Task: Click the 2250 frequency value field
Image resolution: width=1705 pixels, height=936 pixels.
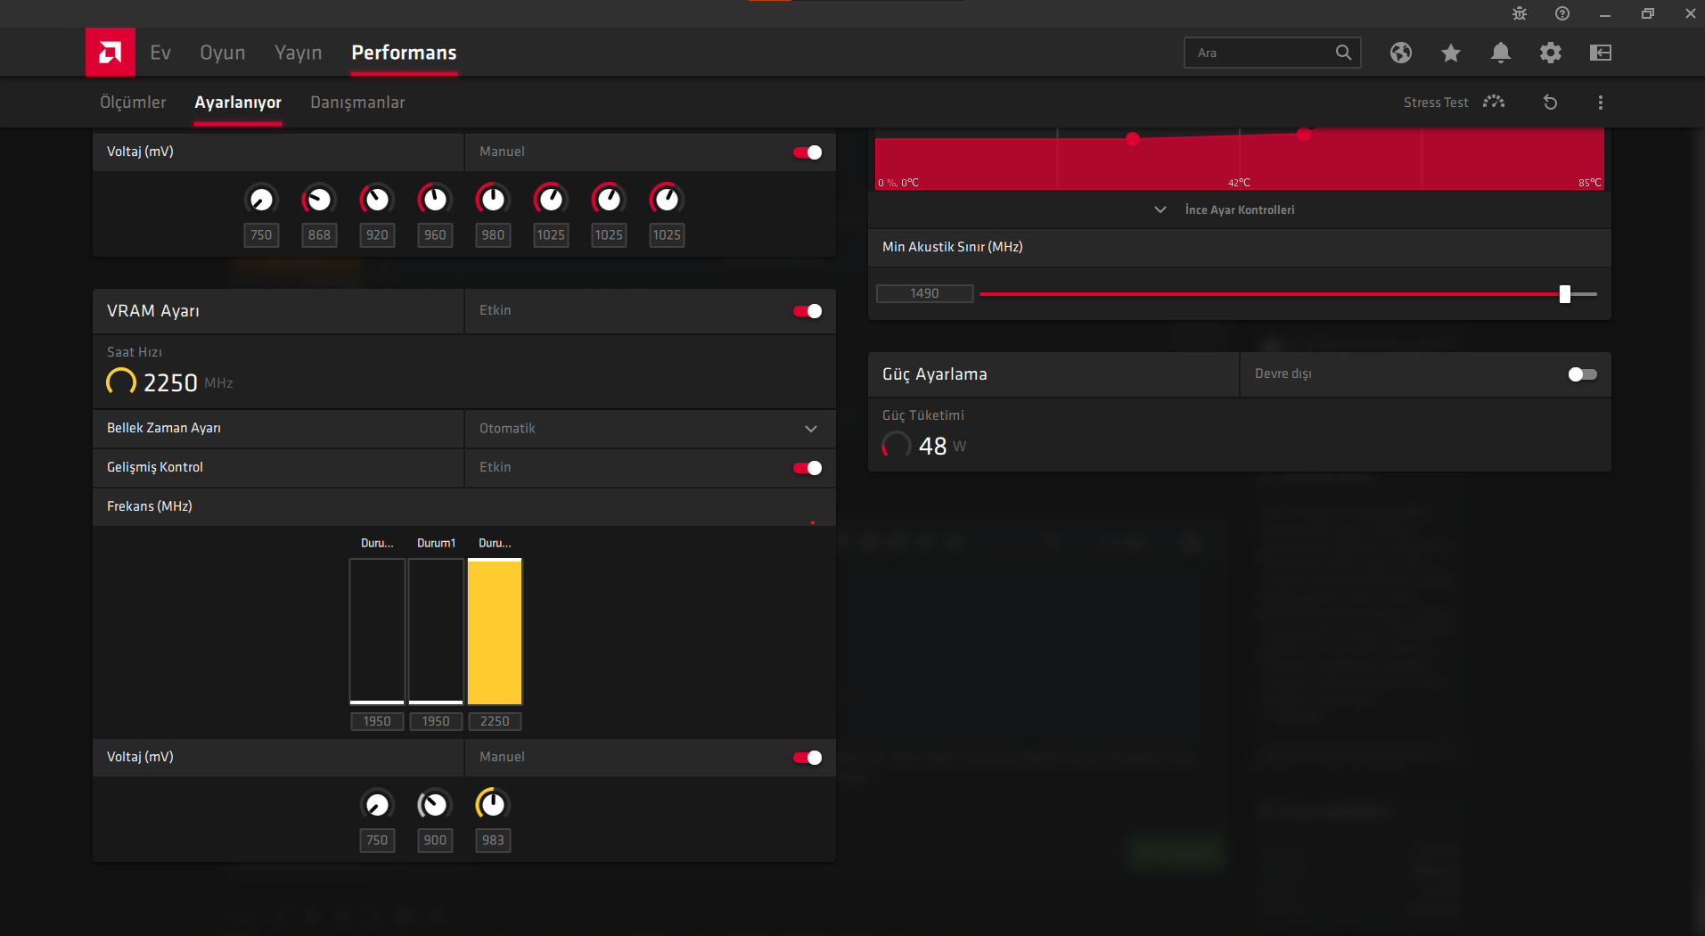Action: (x=495, y=721)
